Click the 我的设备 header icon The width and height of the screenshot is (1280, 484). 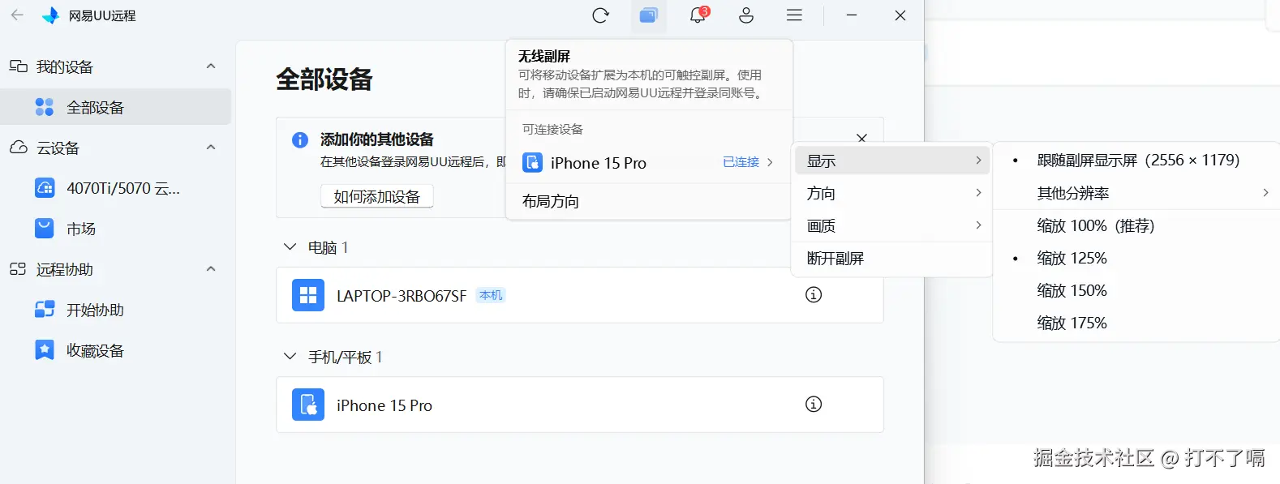click(x=18, y=66)
